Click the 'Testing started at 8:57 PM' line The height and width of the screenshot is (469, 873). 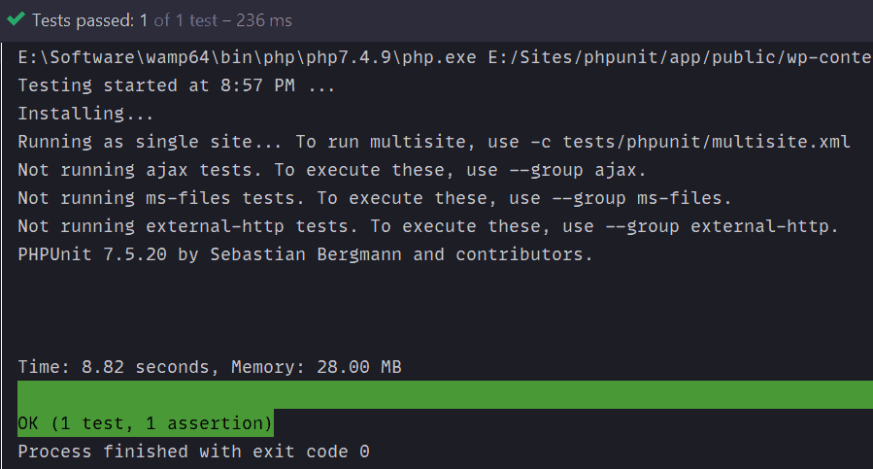pos(176,85)
